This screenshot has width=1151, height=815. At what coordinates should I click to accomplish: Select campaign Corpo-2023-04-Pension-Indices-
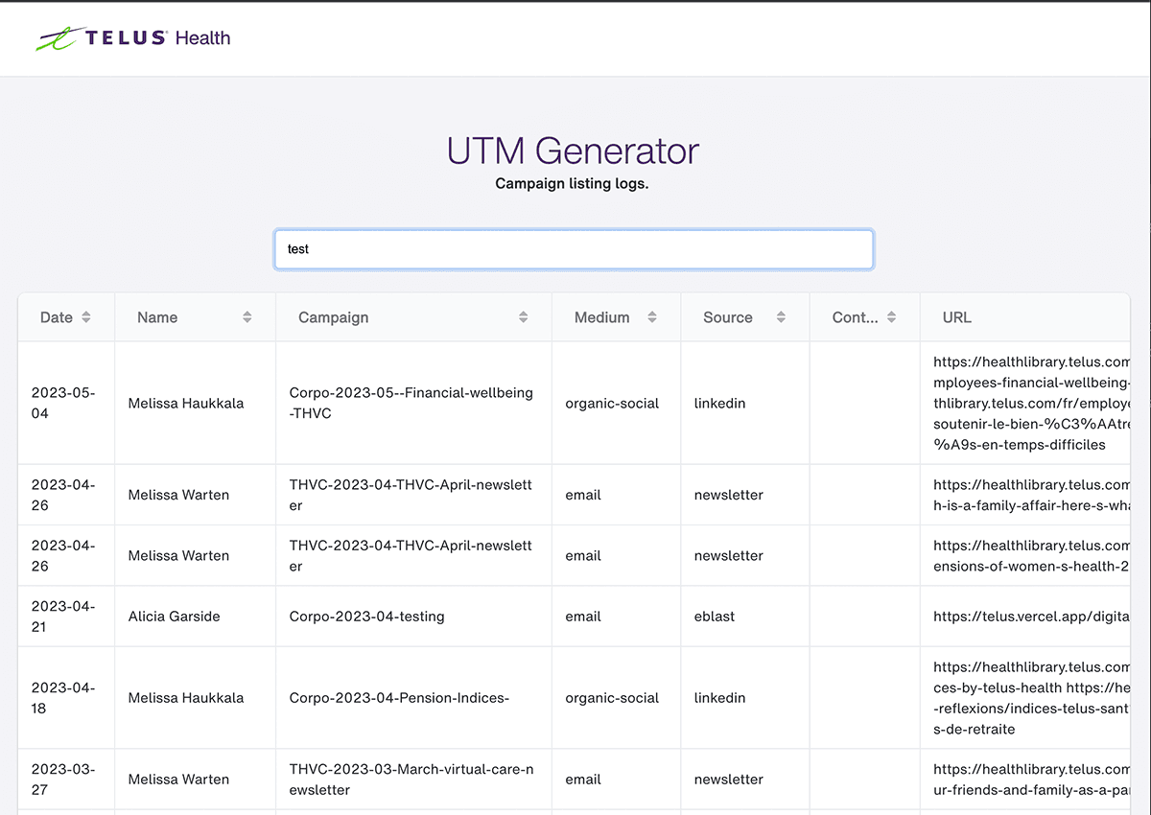[399, 698]
